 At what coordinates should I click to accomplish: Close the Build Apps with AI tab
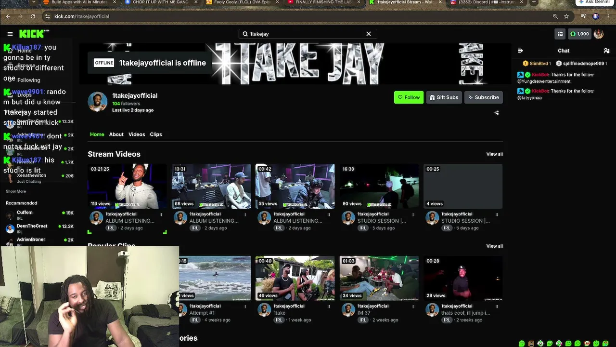pyautogui.click(x=115, y=2)
